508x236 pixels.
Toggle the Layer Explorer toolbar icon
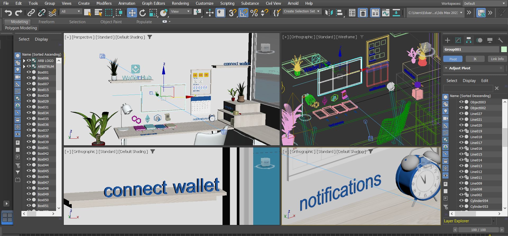pos(363,12)
